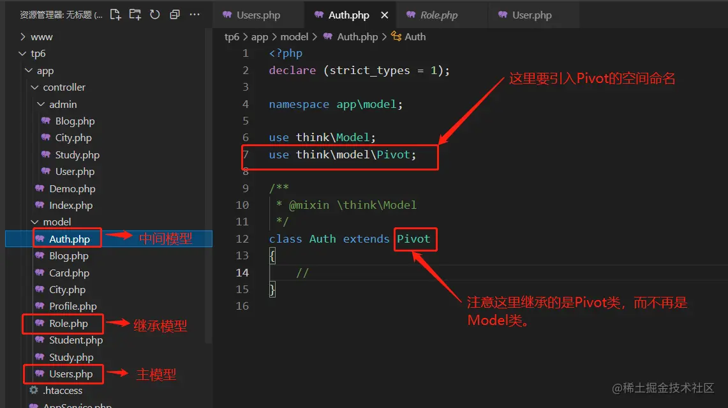Click app in the breadcrumb path

[x=260, y=36]
